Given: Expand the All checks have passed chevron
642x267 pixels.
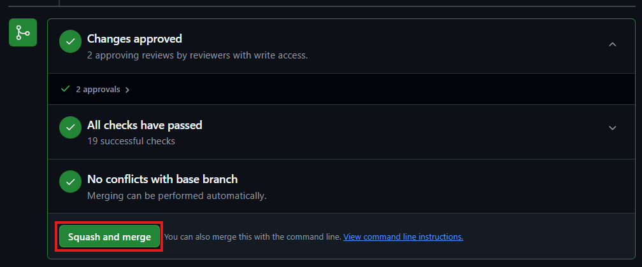Looking at the screenshot, I should [x=612, y=128].
